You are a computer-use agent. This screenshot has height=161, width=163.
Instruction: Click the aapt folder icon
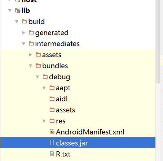pyautogui.click(x=52, y=88)
